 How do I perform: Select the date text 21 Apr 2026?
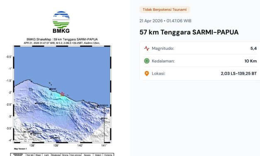click(x=151, y=21)
